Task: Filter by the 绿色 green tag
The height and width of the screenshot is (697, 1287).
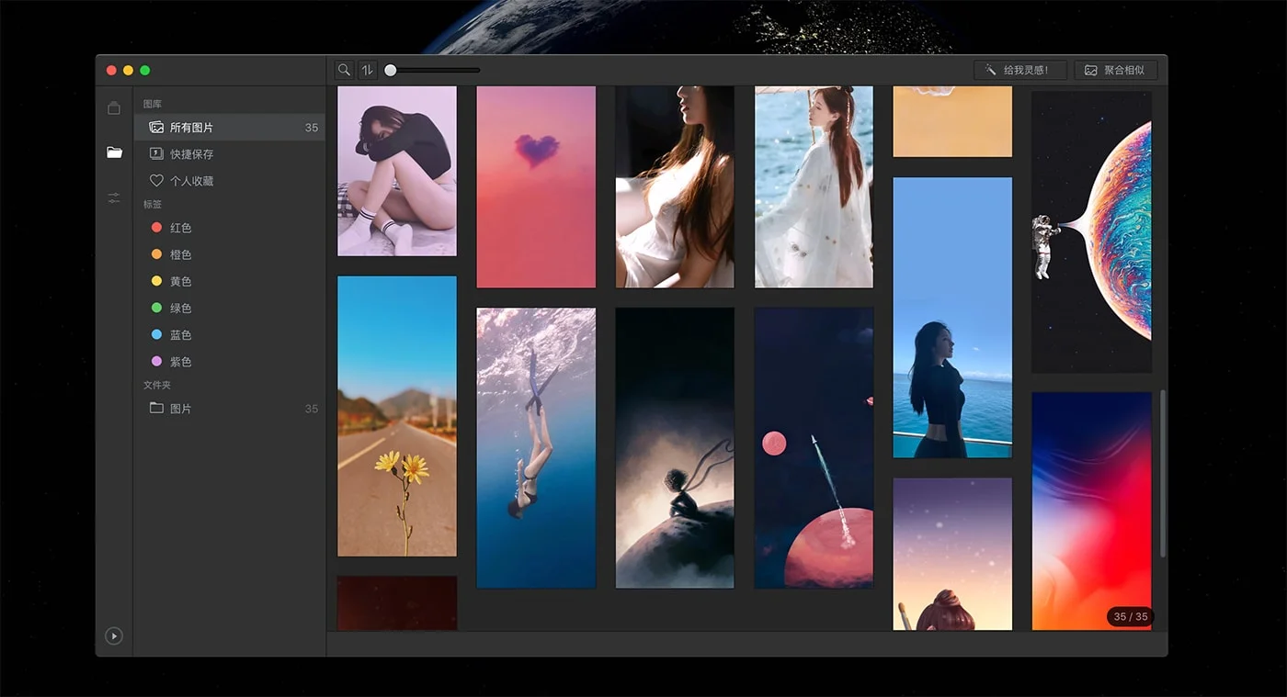Action: click(180, 309)
